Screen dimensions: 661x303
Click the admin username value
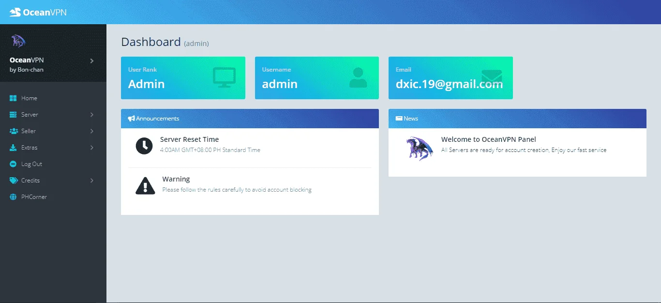[280, 84]
